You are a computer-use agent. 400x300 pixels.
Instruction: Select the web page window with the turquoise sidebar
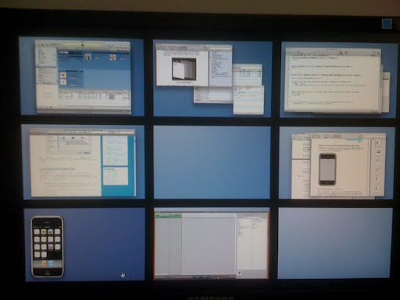(83, 162)
